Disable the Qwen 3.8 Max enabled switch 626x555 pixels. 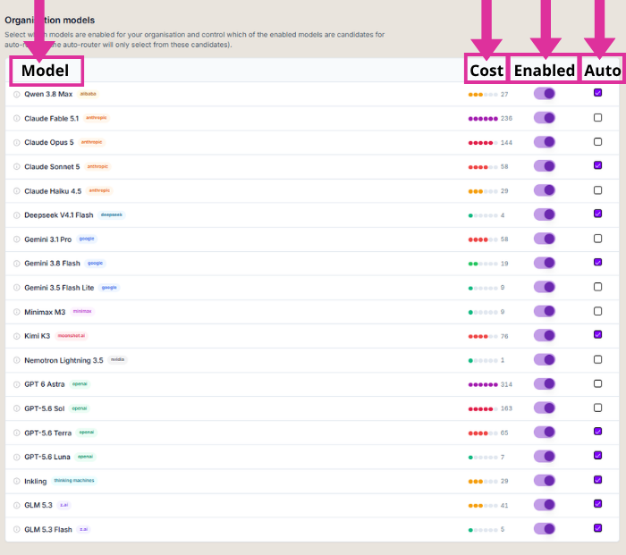[544, 94]
